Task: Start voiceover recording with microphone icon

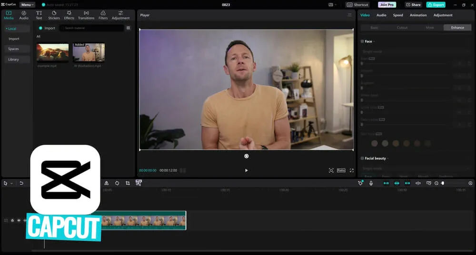Action: [x=371, y=183]
